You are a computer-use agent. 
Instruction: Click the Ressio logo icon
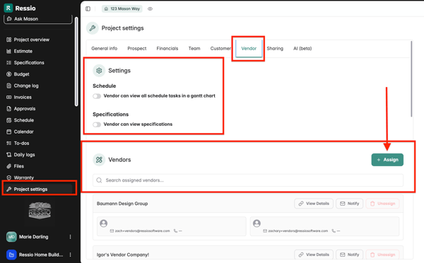click(8, 8)
